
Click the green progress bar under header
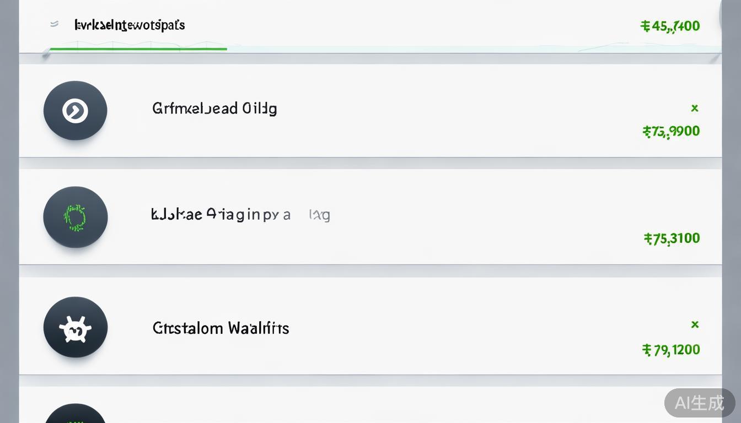click(x=138, y=49)
